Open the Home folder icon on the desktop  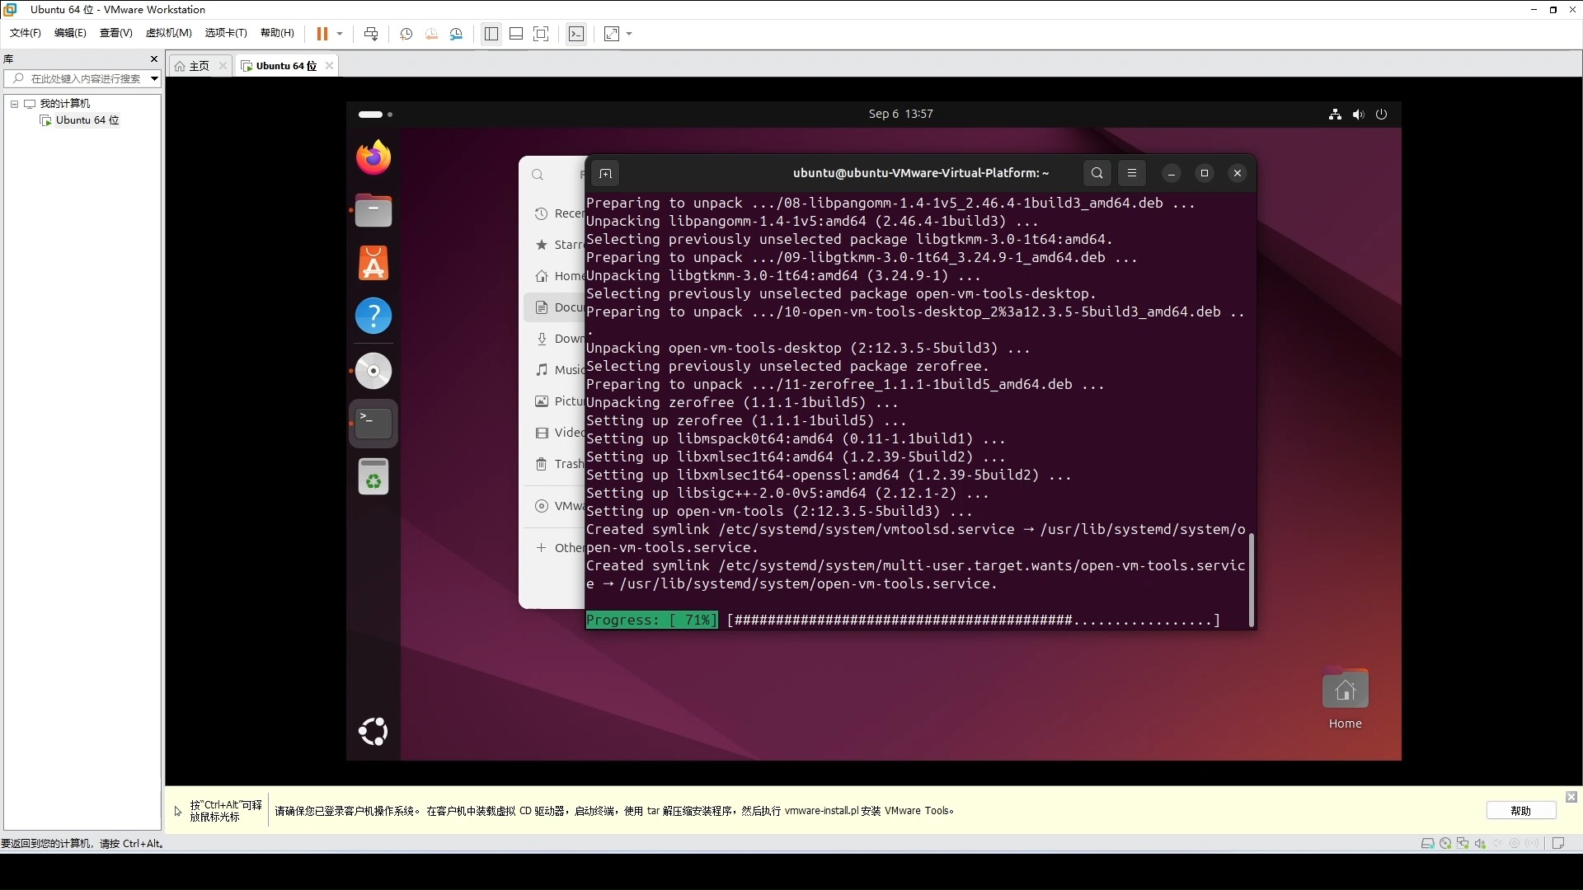1345,699
